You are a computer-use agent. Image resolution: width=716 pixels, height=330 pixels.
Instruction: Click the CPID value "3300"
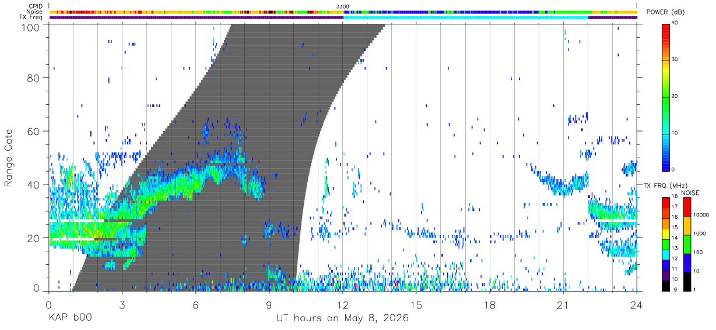click(x=343, y=6)
